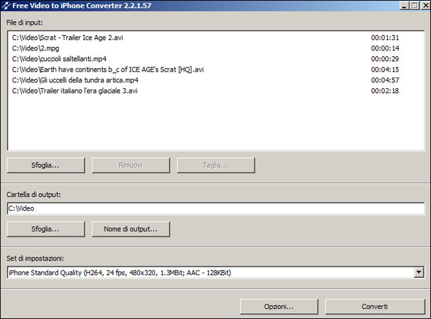The image size is (431, 319).
Task: Expand the Set di impostazioni dropdown arrow
Action: point(418,273)
